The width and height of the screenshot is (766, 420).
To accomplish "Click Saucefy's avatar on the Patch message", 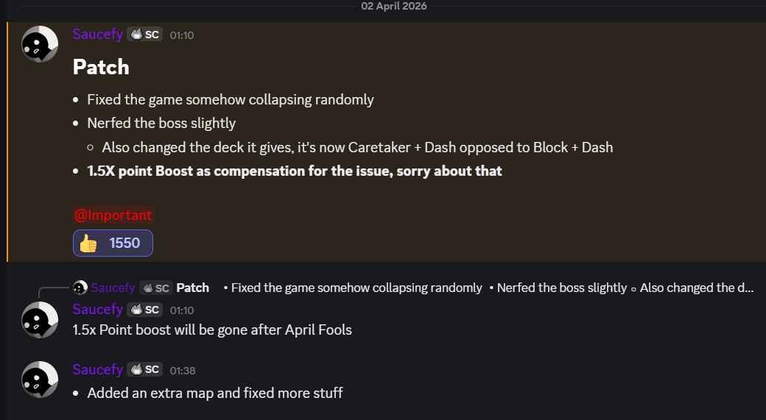I will 40,44.
